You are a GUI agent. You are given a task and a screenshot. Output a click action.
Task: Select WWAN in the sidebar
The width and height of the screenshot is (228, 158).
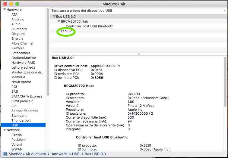[17, 149]
